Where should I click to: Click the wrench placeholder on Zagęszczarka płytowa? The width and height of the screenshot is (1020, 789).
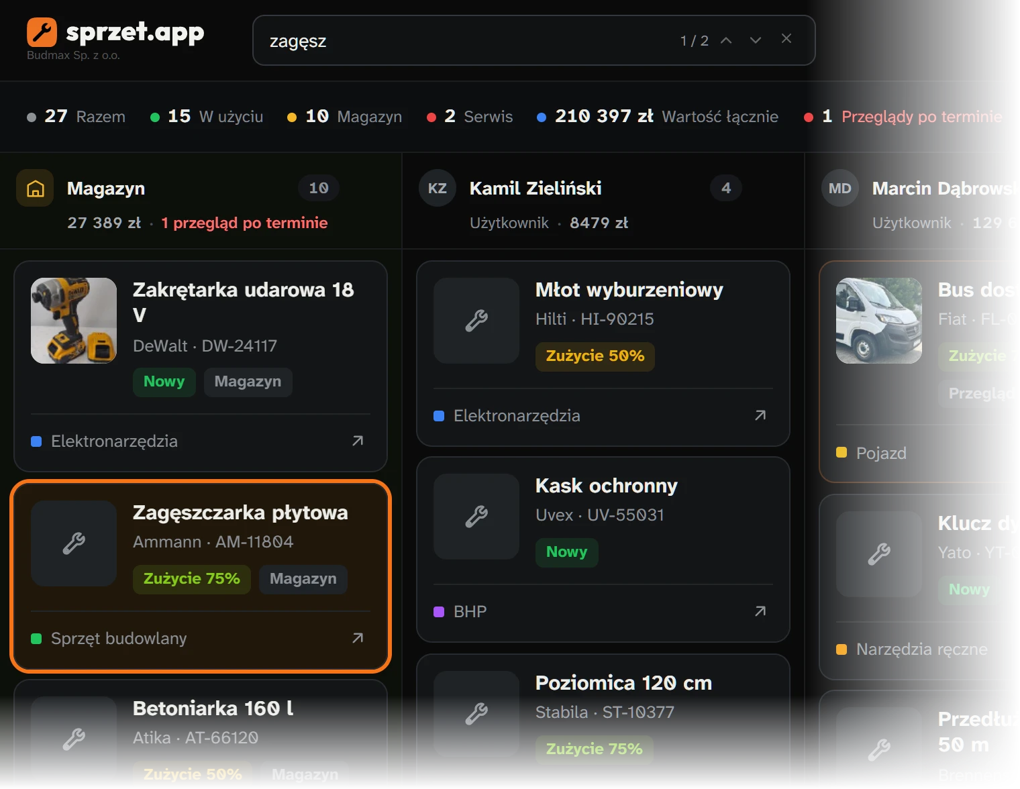[x=74, y=543]
